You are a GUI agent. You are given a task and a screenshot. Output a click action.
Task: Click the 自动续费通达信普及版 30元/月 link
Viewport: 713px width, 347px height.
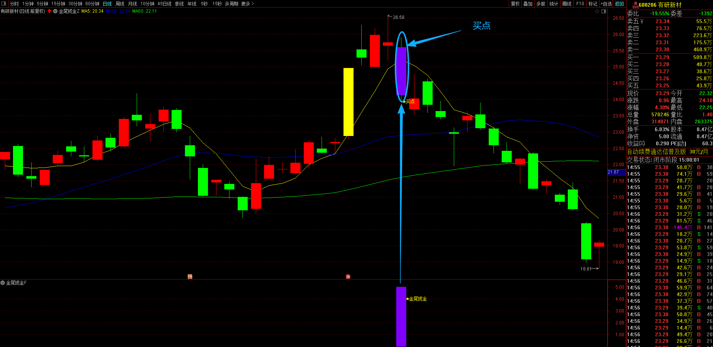[x=667, y=152]
